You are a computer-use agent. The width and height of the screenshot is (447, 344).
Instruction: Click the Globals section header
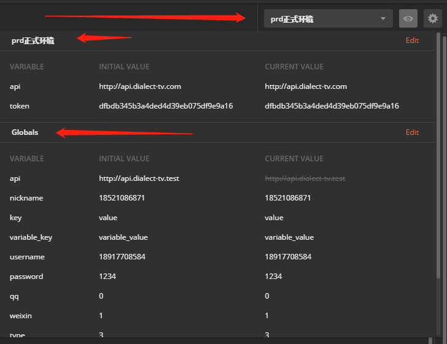click(25, 132)
